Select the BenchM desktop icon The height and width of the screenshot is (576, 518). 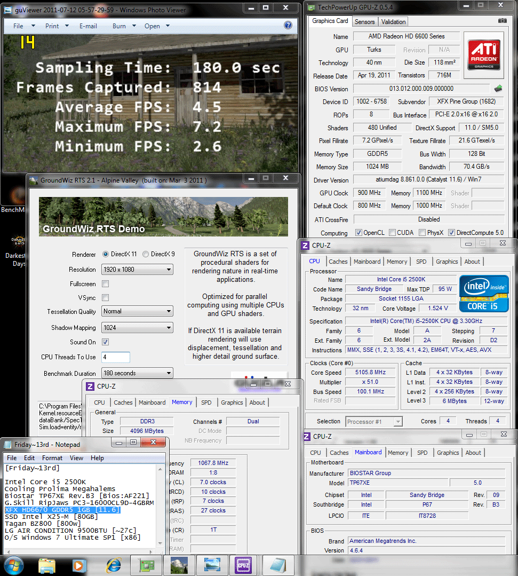[x=13, y=199]
